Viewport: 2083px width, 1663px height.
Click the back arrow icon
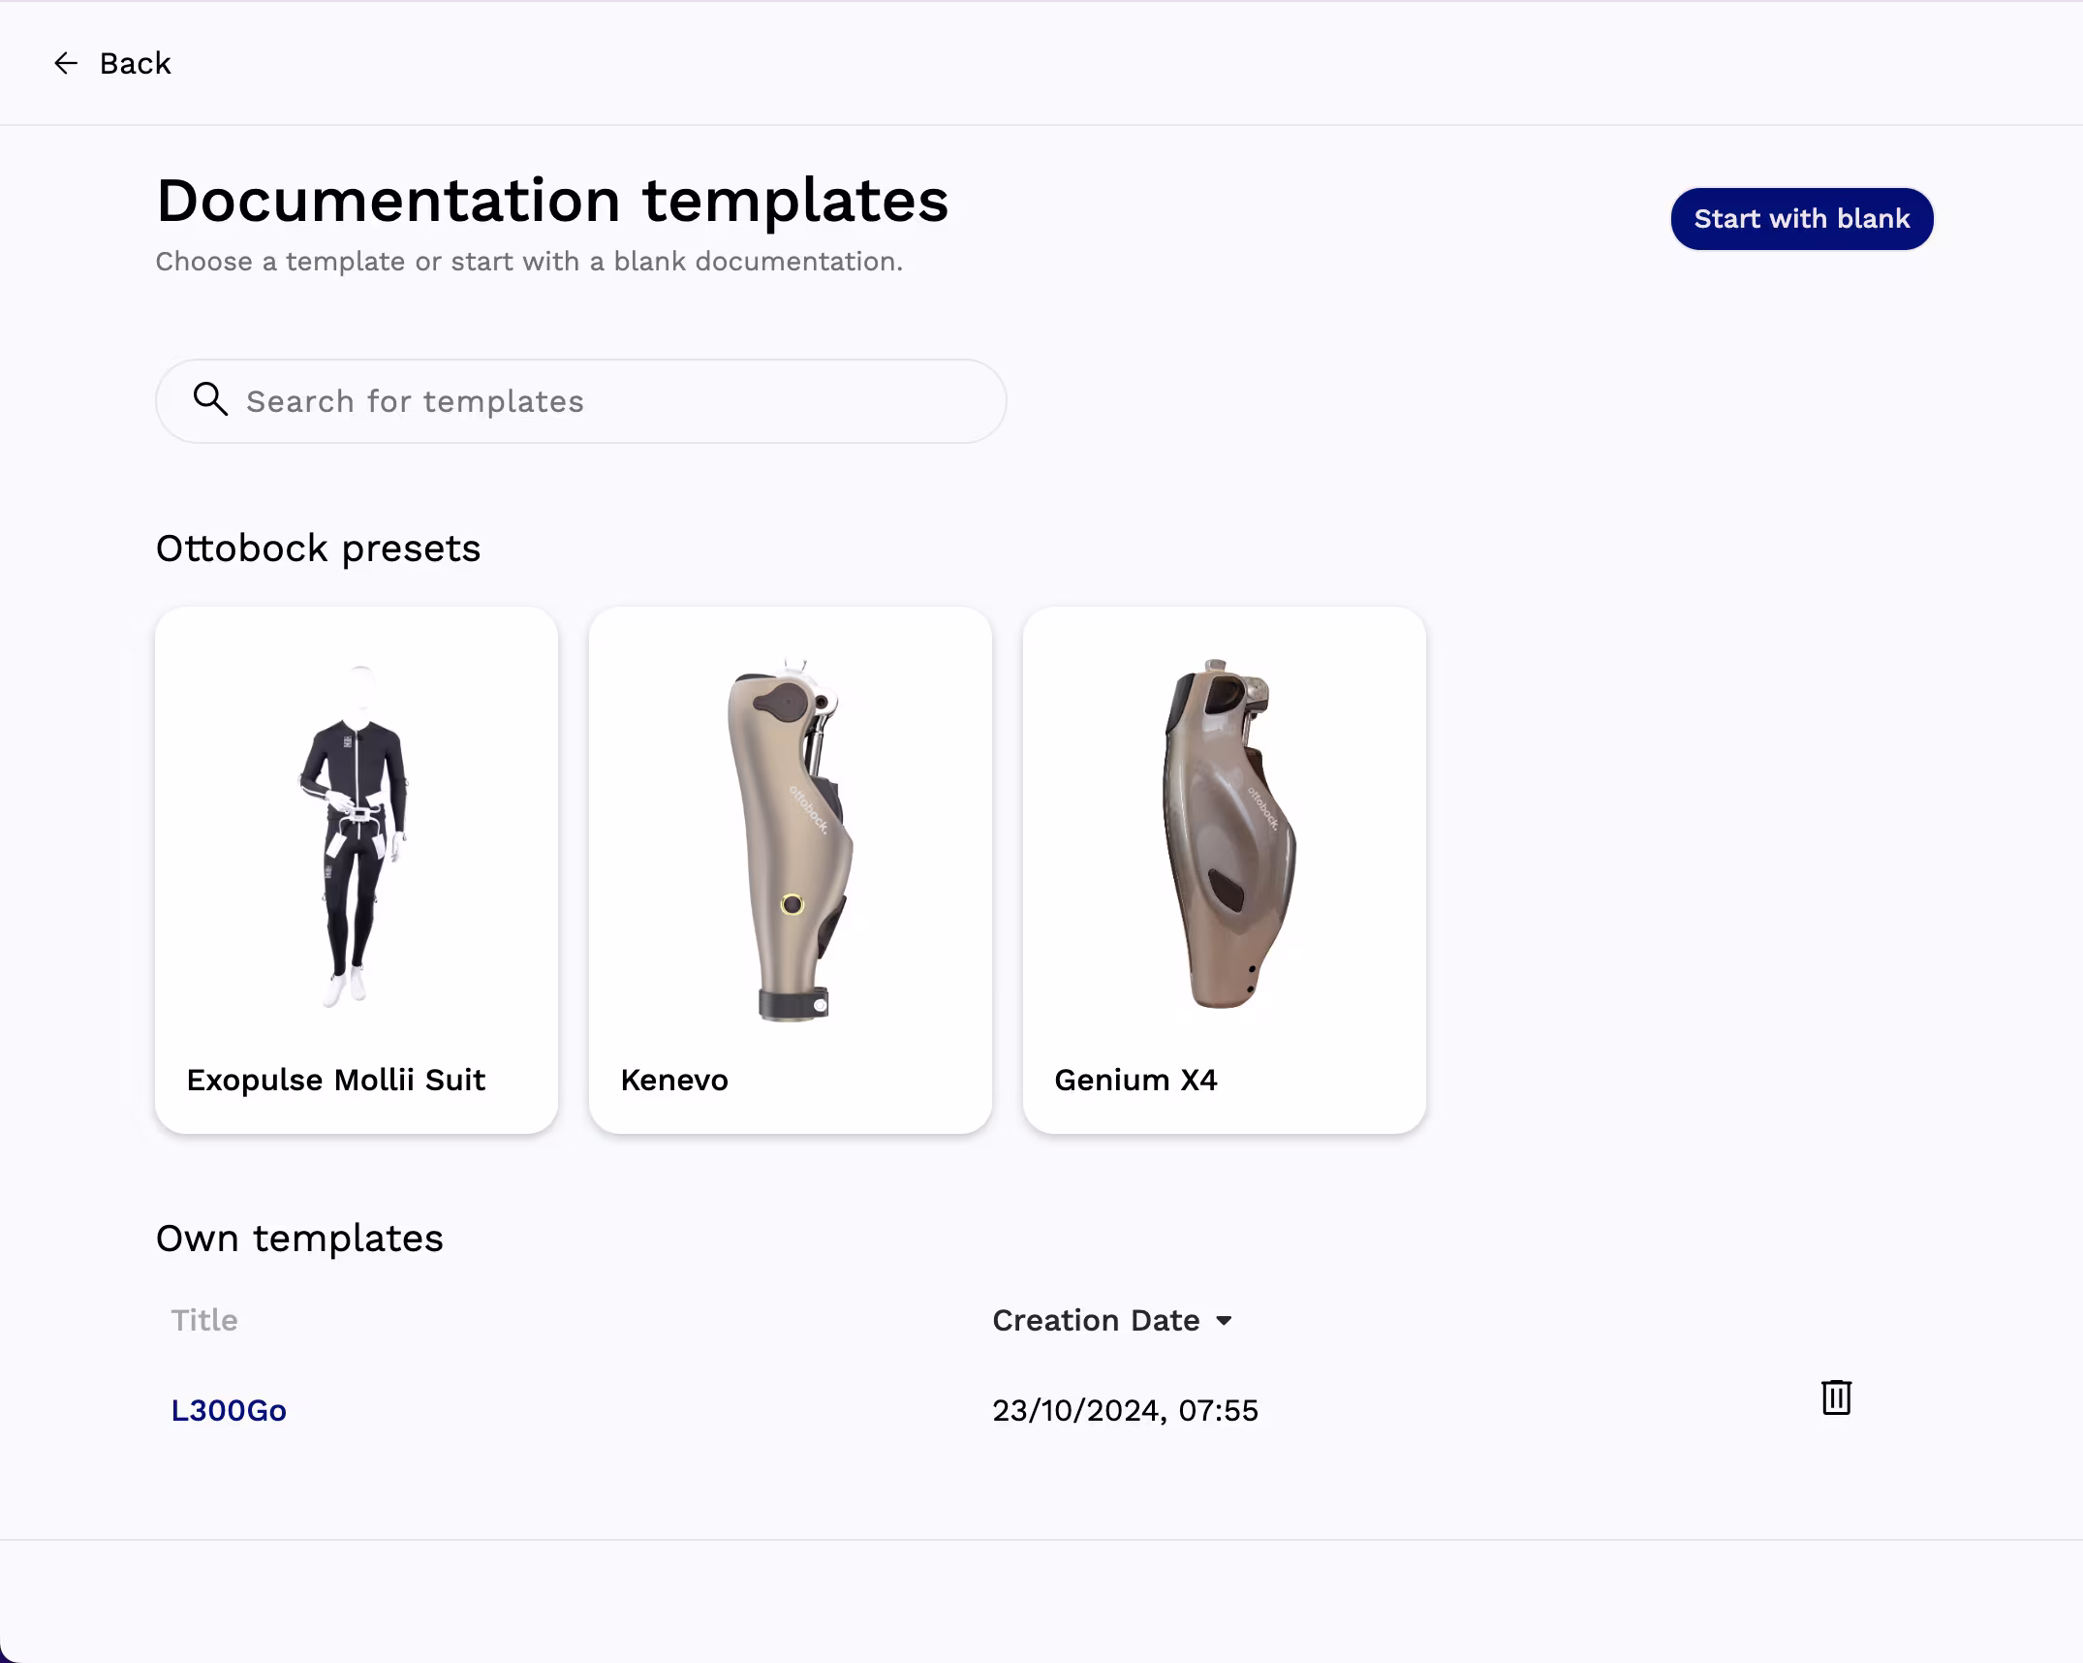pyautogui.click(x=65, y=64)
